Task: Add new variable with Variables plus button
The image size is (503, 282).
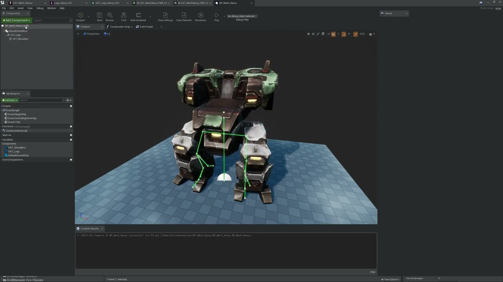Action: pos(71,140)
